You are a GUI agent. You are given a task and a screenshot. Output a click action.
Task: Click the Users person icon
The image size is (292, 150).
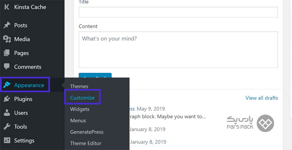click(7, 113)
